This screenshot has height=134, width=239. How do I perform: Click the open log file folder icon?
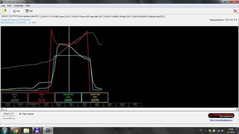tap(4, 11)
